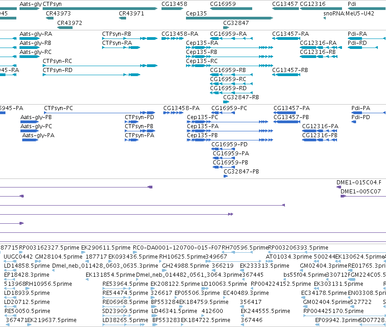Open the DME1-005C07 feature

[x=363, y=196]
